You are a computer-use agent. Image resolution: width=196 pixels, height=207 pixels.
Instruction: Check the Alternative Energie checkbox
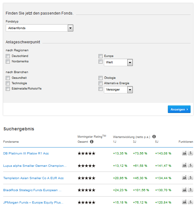pos(100,83)
